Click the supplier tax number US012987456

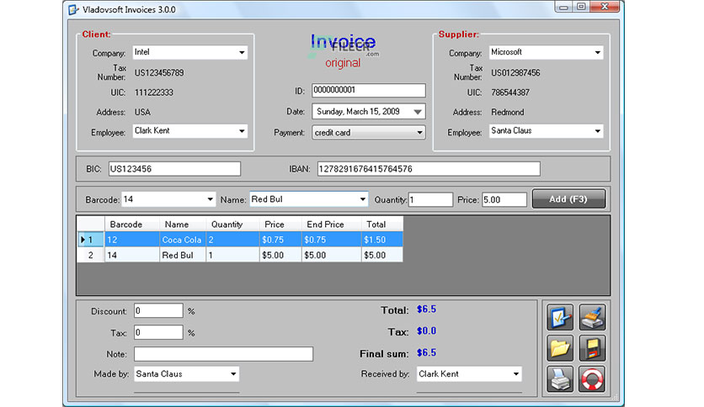pyautogui.click(x=515, y=72)
